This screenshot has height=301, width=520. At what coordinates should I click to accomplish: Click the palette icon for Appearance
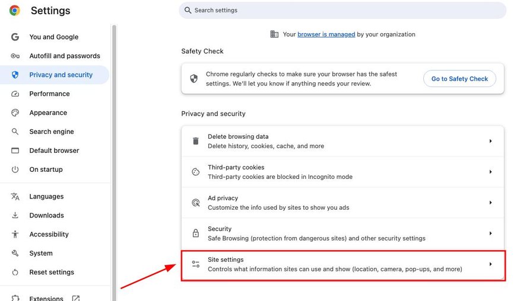tap(15, 113)
